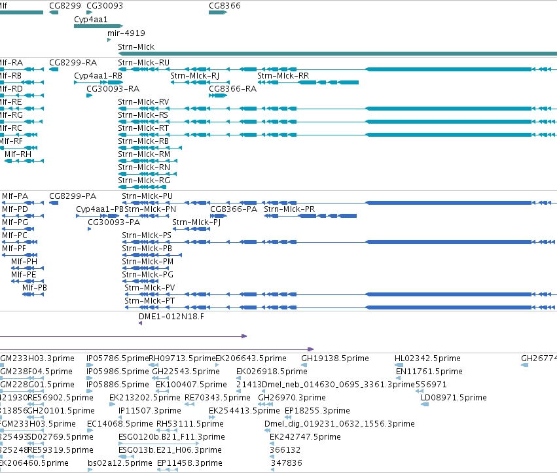This screenshot has height=473, width=557.
Task: Click protein Cyp4aa1-PB label
Action: tap(100, 209)
